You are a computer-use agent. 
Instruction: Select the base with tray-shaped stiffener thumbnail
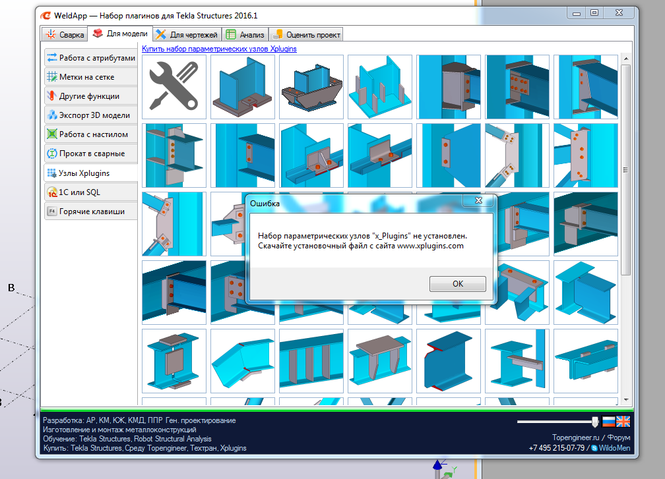pyautogui.click(x=311, y=87)
